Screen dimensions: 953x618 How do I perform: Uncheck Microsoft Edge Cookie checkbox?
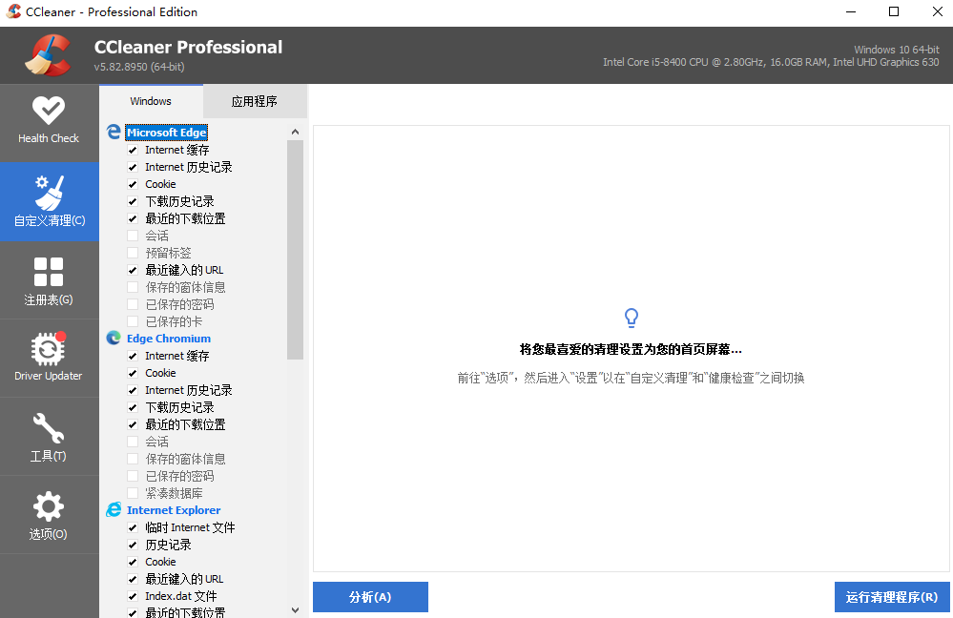tap(133, 184)
